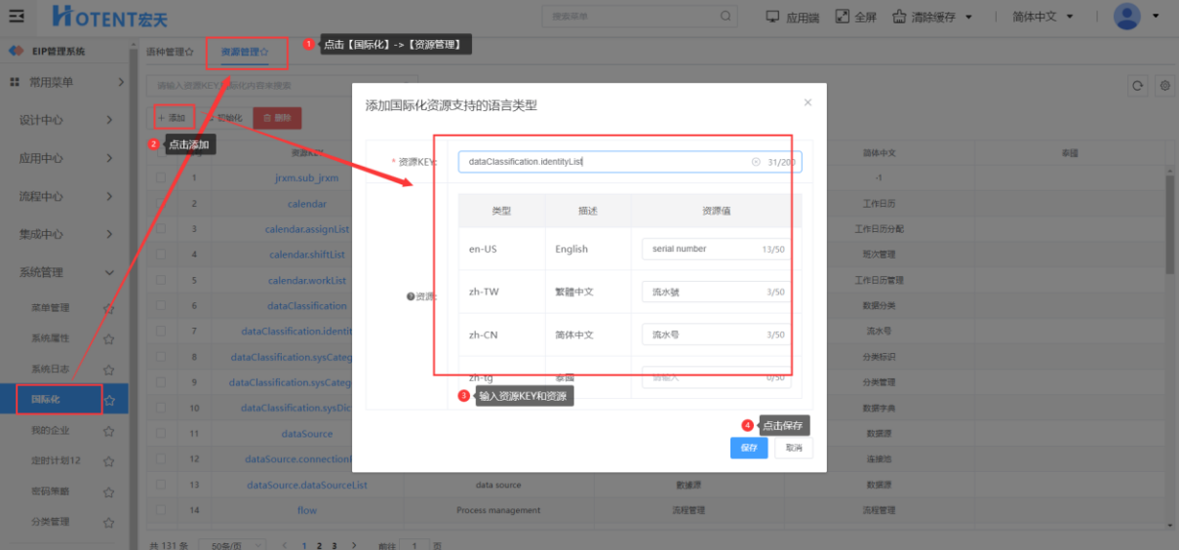The image size is (1179, 550).
Task: Click the 清除缓存 broom icon
Action: pyautogui.click(x=899, y=17)
